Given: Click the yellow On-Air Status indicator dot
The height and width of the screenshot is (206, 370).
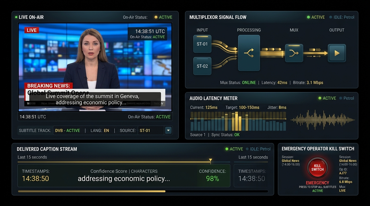Looking at the screenshot, I should (156, 17).
